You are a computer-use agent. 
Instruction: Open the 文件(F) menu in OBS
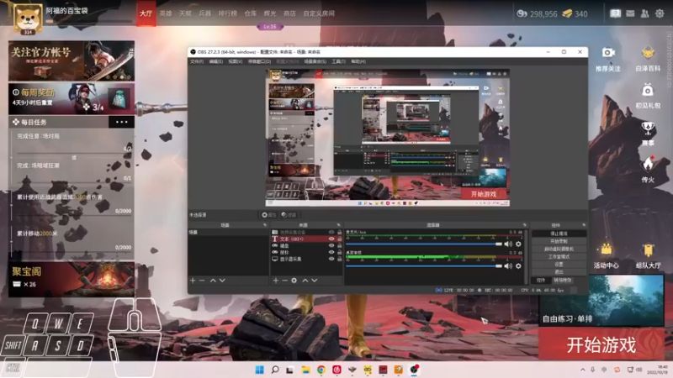click(197, 61)
